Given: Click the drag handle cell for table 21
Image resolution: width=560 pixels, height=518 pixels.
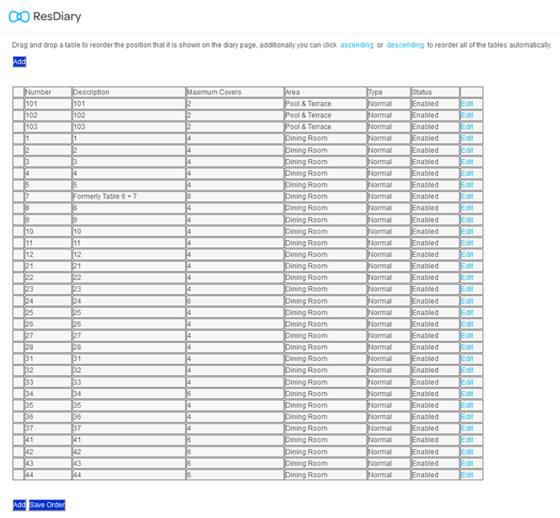Looking at the screenshot, I should pos(18,266).
